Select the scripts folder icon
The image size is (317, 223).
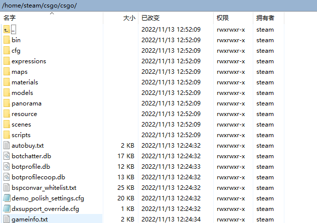(x=7, y=135)
